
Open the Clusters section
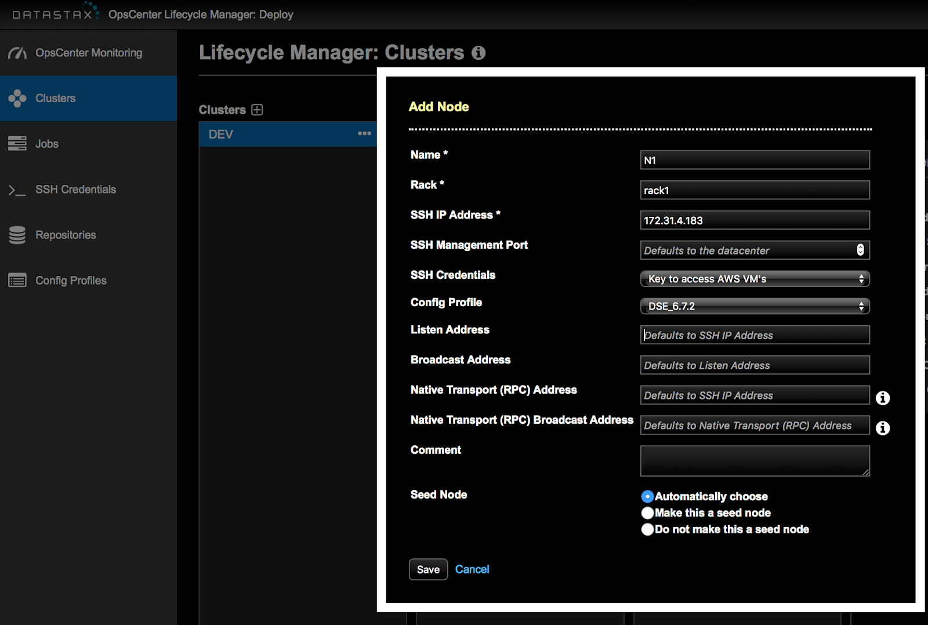88,99
